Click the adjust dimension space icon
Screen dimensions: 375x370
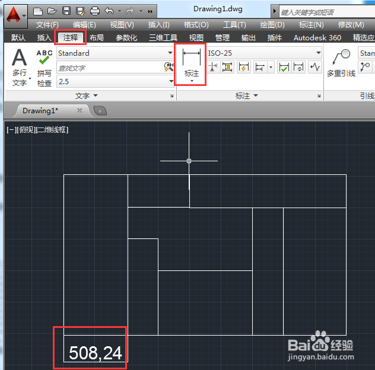coord(227,67)
